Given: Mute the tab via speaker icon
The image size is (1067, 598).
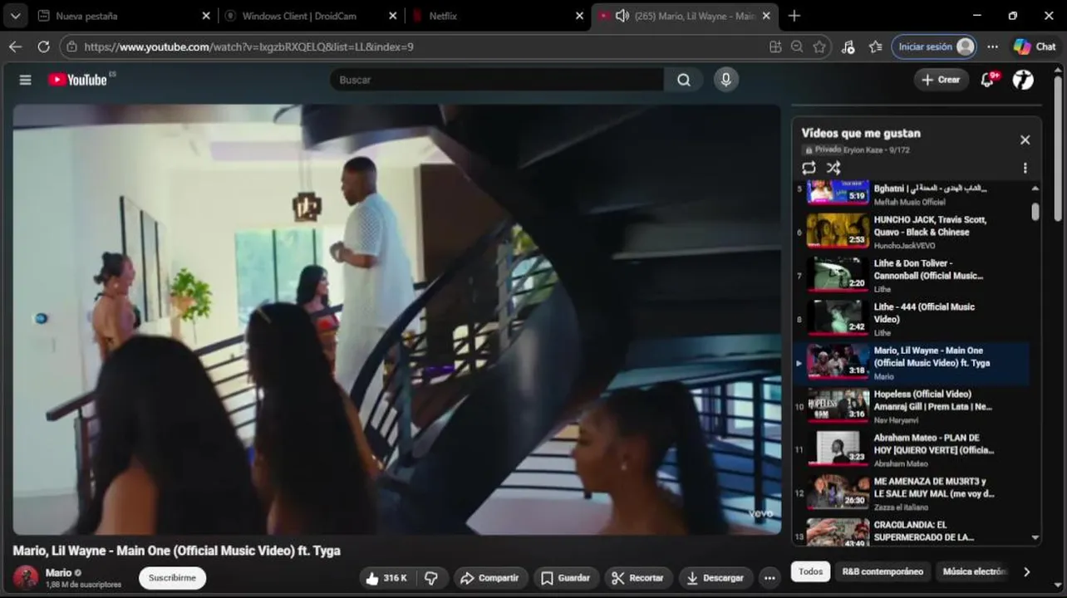Looking at the screenshot, I should (622, 16).
